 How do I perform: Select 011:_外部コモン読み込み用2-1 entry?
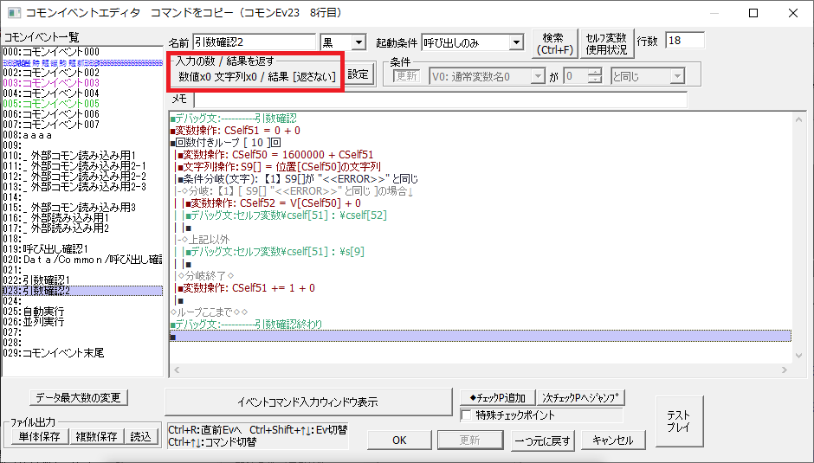[82, 166]
